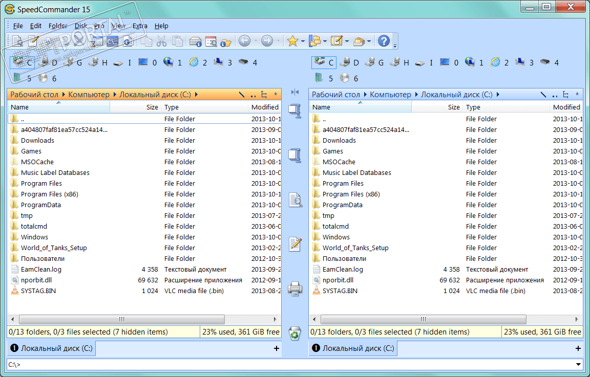
Task: Click the equalize panels splitter icon
Action: point(295,92)
